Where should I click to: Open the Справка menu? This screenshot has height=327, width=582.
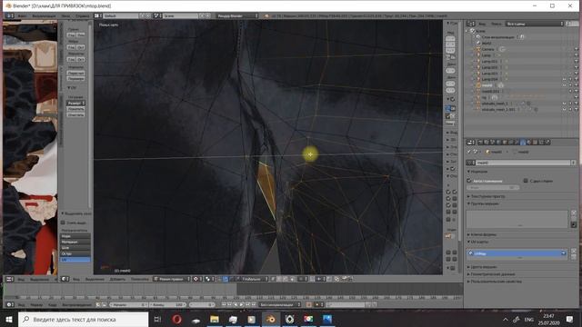[x=83, y=16]
